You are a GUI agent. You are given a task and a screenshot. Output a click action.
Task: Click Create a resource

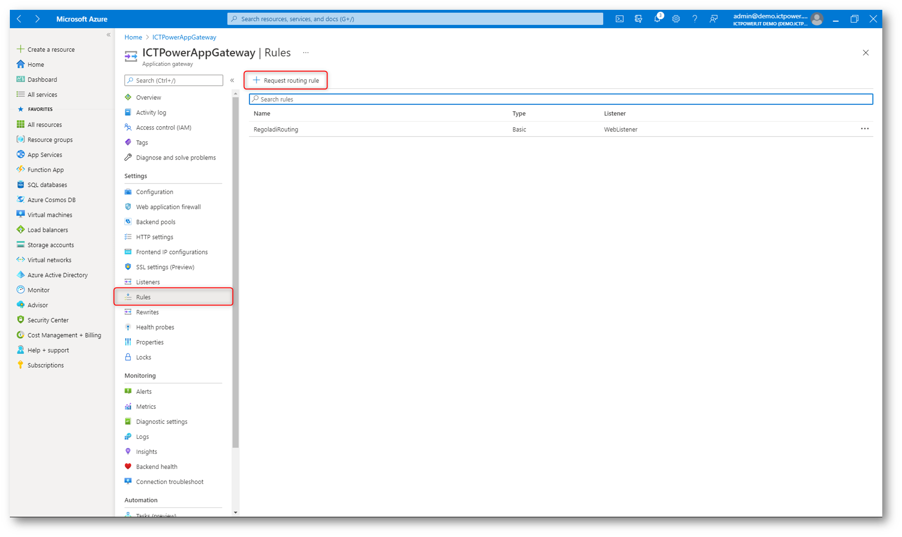pyautogui.click(x=46, y=49)
